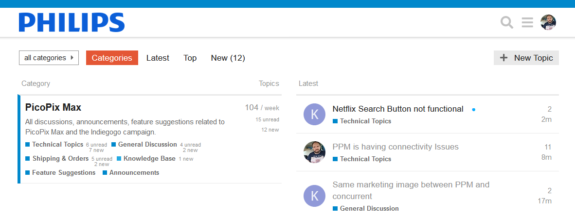Click the blue new-post dot beside Netflix topic
Screen dimensions: 575x217
click(x=474, y=109)
